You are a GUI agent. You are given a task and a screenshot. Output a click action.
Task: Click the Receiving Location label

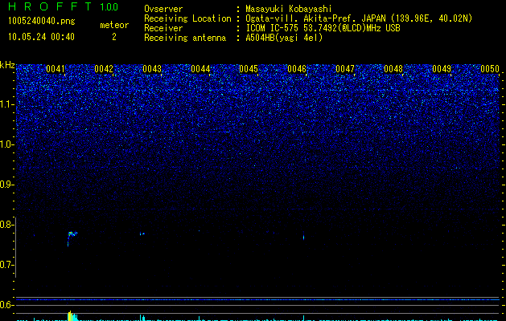[187, 18]
